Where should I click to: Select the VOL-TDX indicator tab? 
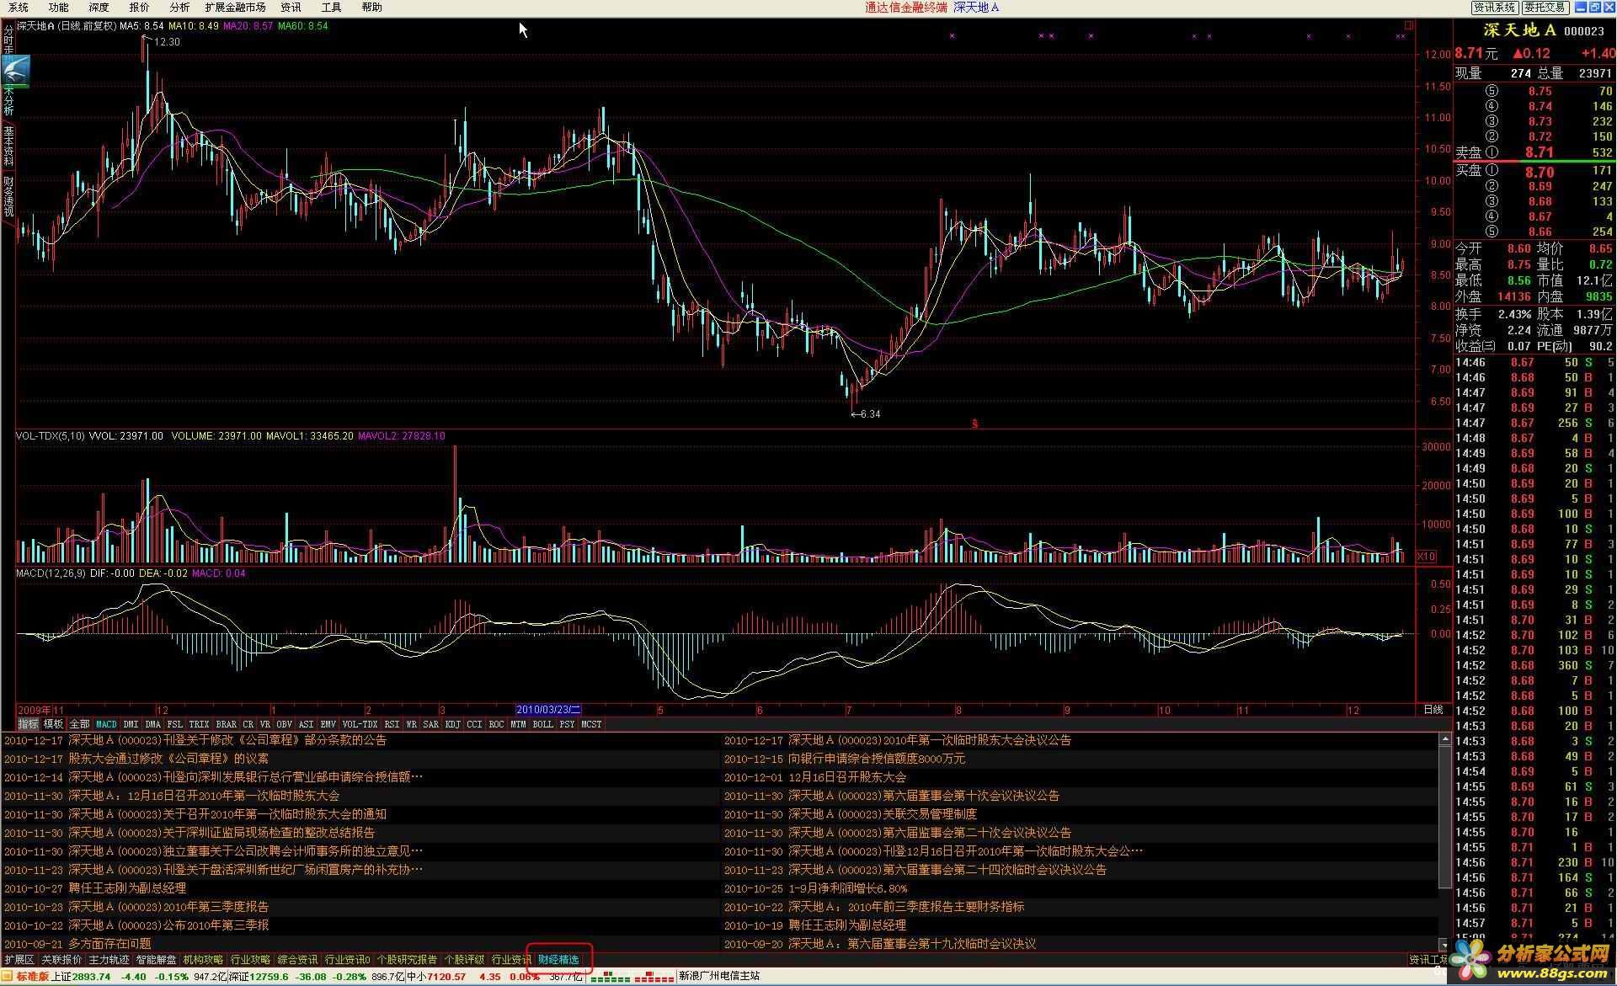click(x=360, y=724)
